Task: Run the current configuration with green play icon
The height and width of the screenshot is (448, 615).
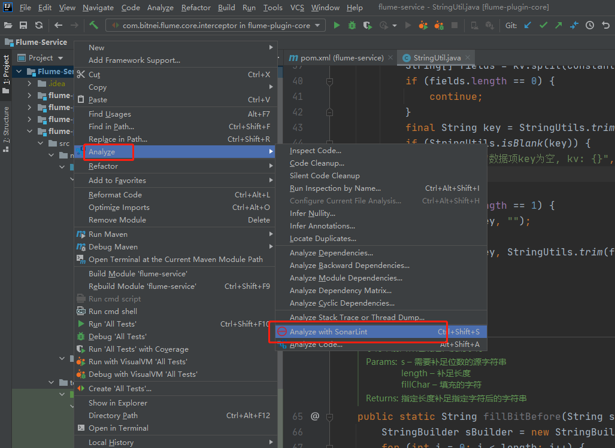Action: coord(337,25)
